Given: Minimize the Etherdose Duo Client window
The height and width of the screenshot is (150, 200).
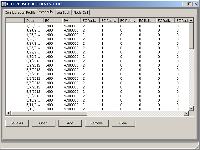Looking at the screenshot, I should 185,4.
